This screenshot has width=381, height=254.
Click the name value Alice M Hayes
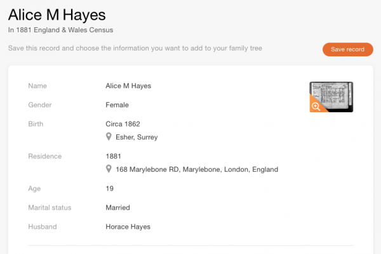coord(128,86)
